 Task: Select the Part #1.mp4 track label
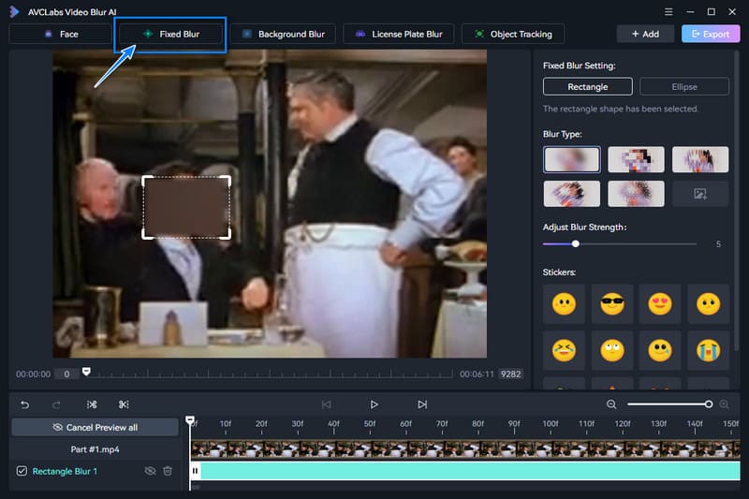tap(95, 449)
